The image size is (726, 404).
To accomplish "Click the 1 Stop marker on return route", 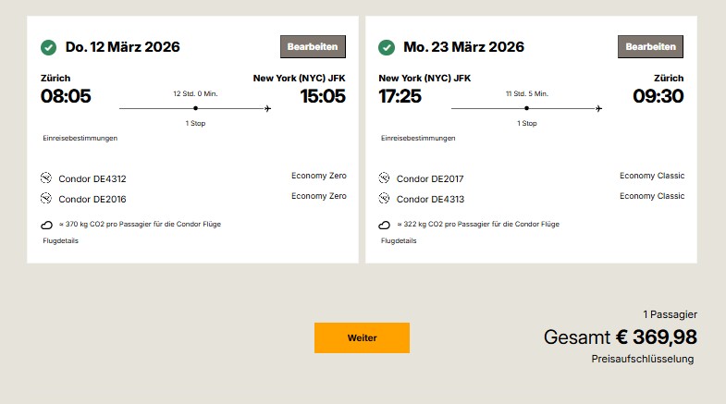I will click(x=526, y=109).
